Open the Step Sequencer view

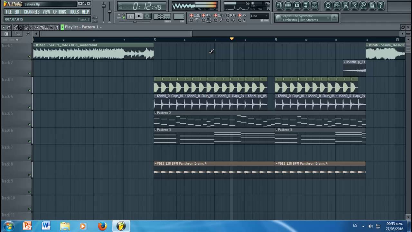288,5
